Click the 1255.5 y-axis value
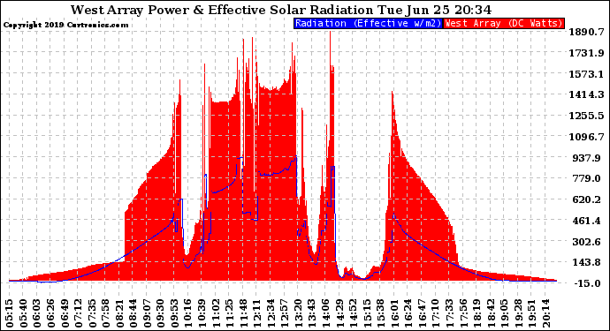Image resolution: width=610 pixels, height=331 pixels. (587, 116)
